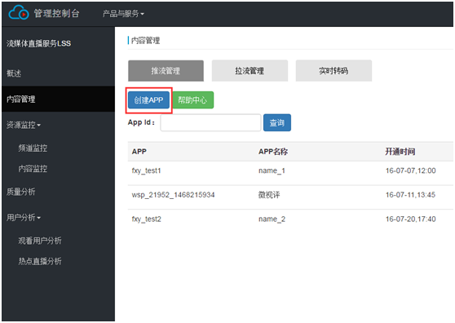Viewport: 455px width, 323px height.
Task: Click the 16-07-20,17:40 time cell
Action: tap(410, 219)
